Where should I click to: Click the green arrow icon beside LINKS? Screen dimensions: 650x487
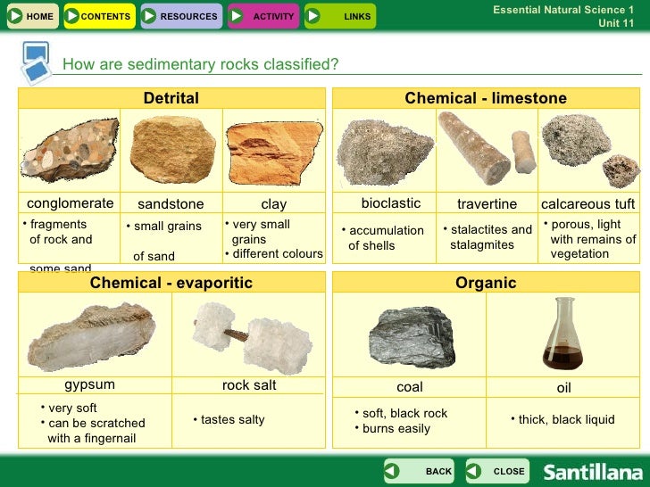[x=313, y=16]
